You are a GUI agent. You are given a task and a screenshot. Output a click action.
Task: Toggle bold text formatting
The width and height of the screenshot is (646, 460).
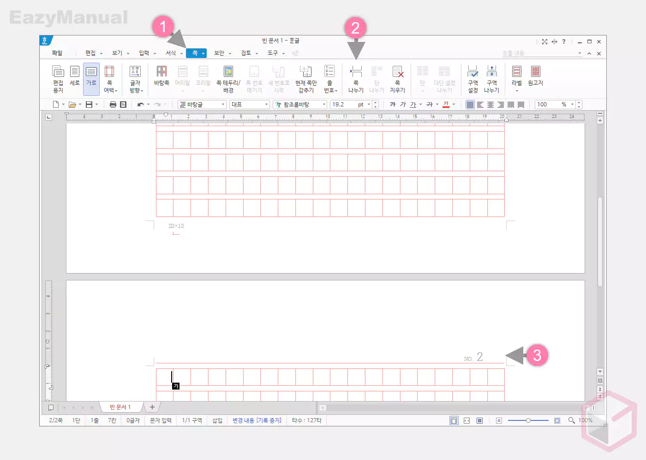tap(393, 105)
